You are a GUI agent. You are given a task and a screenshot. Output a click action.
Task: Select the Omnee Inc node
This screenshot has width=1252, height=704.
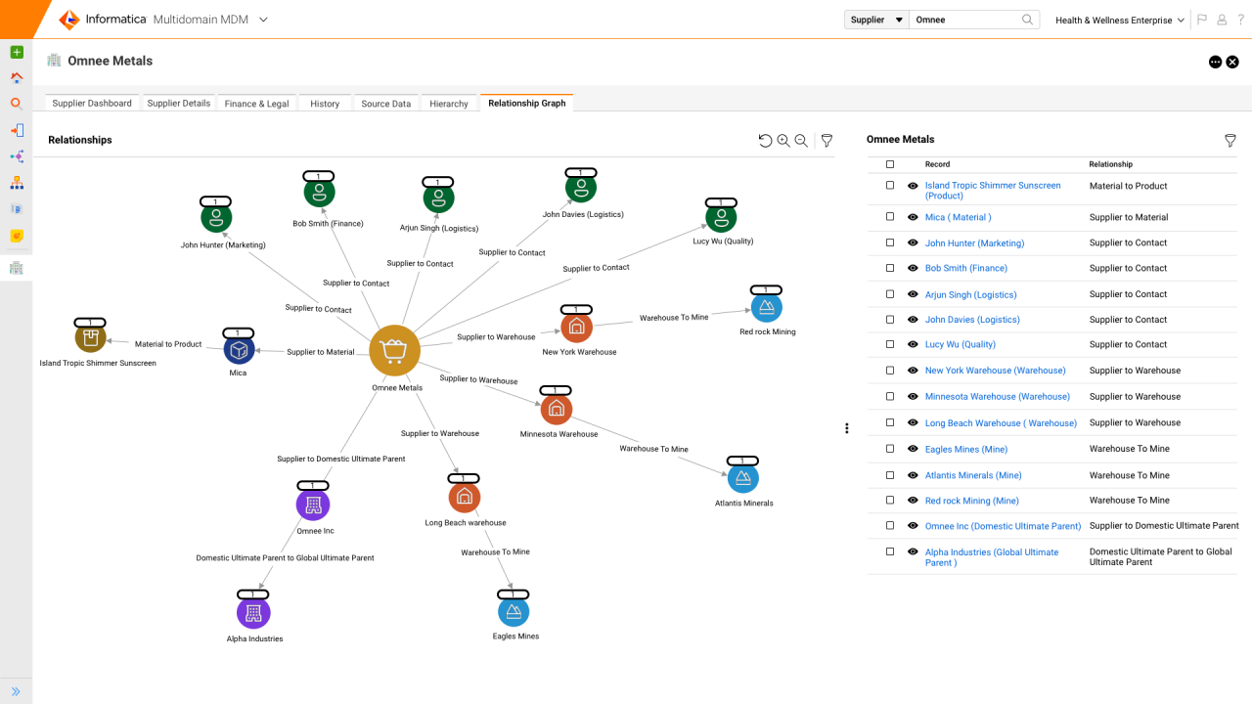(x=313, y=505)
